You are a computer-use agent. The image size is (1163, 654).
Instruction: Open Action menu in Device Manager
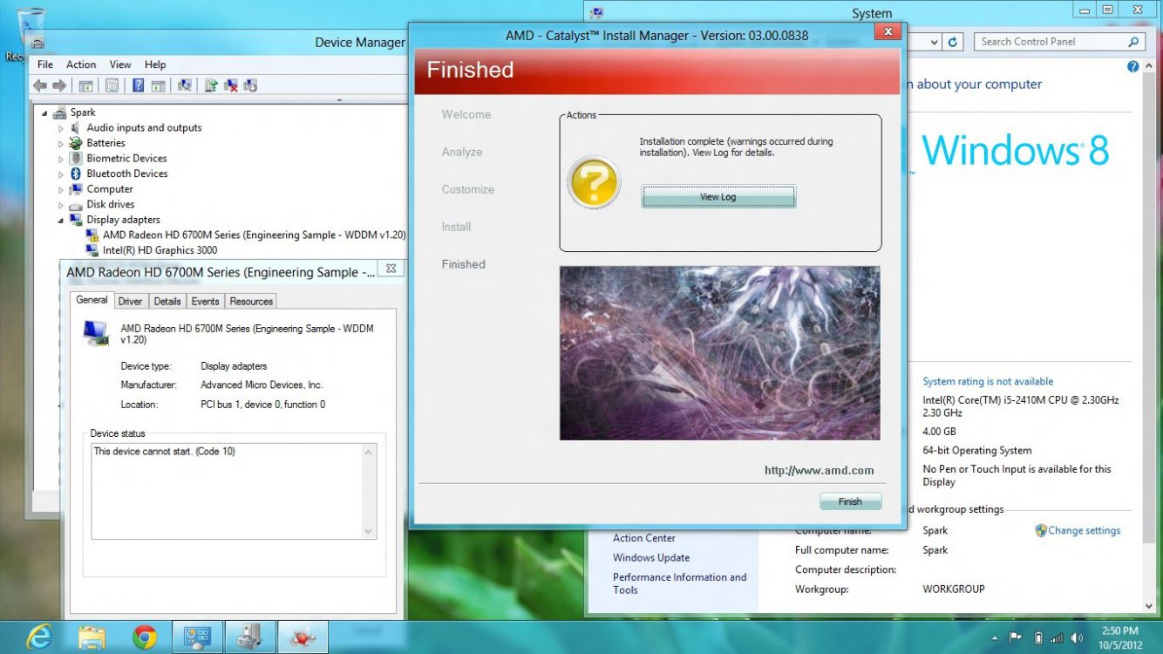click(x=81, y=65)
